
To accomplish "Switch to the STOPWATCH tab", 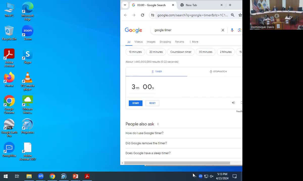I will [x=218, y=72].
